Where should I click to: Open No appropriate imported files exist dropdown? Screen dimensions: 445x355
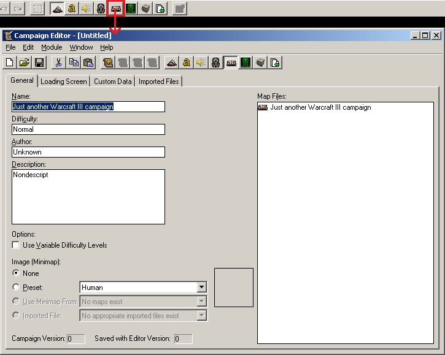(201, 316)
